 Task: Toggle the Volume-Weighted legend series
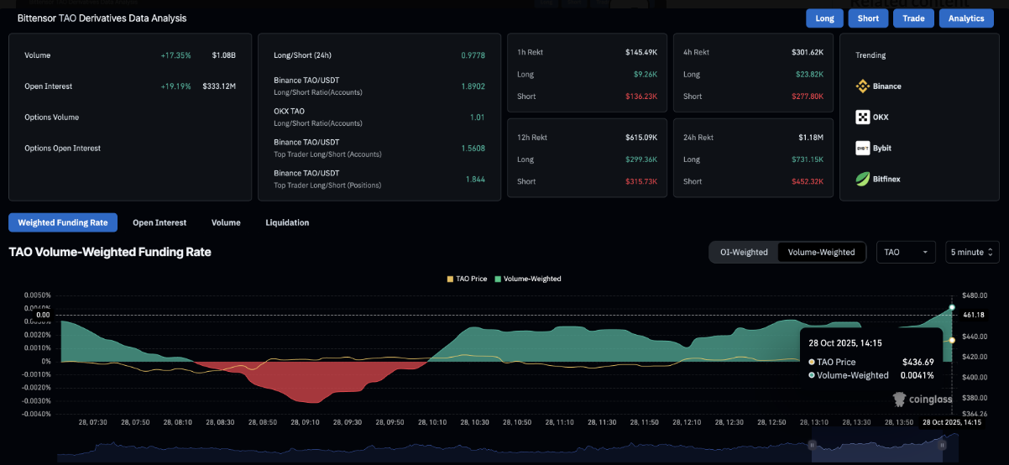[x=499, y=279]
